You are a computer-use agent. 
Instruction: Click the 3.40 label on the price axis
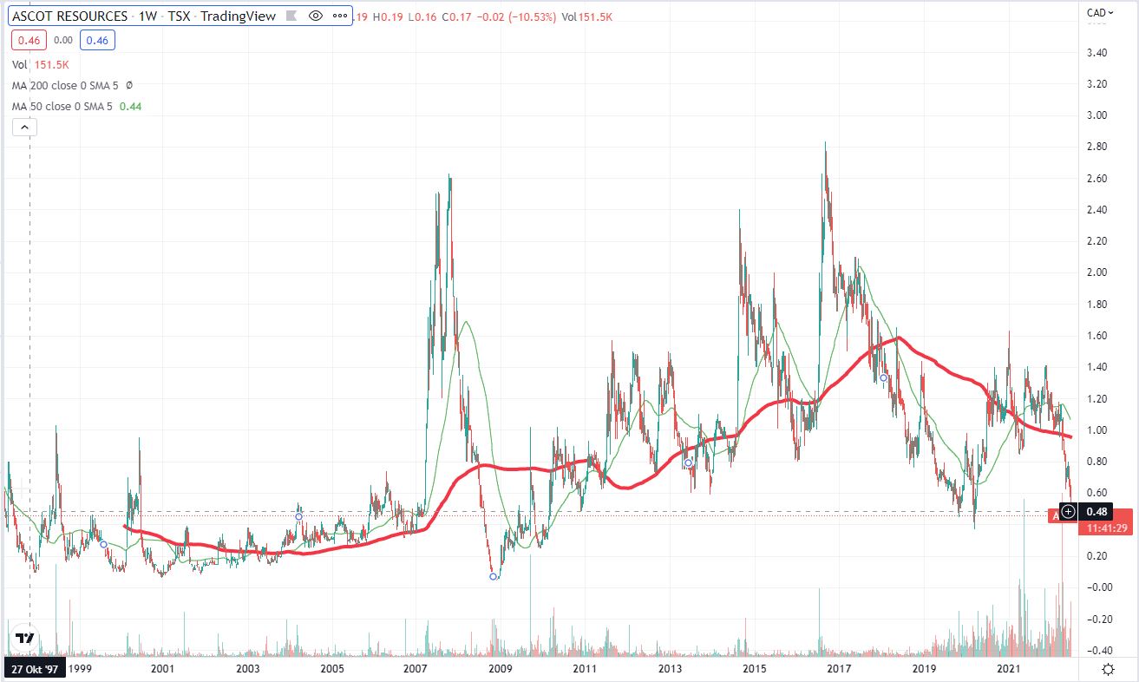point(1096,53)
